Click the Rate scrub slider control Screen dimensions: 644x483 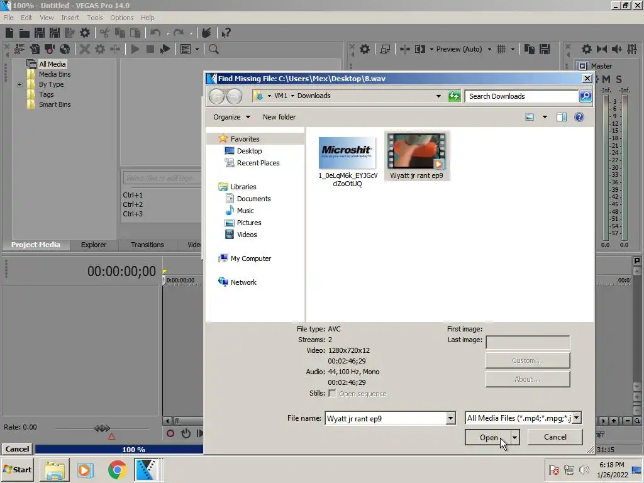[102, 428]
